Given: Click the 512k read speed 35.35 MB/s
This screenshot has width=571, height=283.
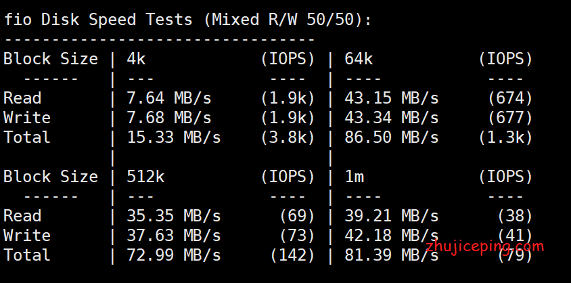Looking at the screenshot, I should coord(173,216).
